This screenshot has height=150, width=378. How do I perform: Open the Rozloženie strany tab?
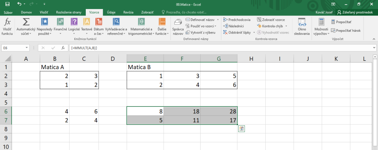pos(68,12)
